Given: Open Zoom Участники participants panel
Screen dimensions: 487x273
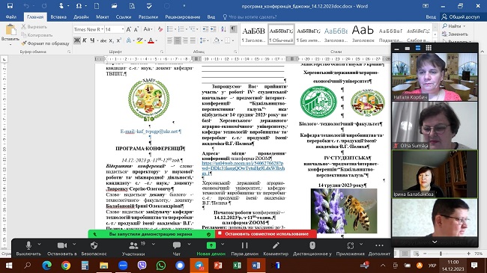Looking at the screenshot, I should [133, 248].
